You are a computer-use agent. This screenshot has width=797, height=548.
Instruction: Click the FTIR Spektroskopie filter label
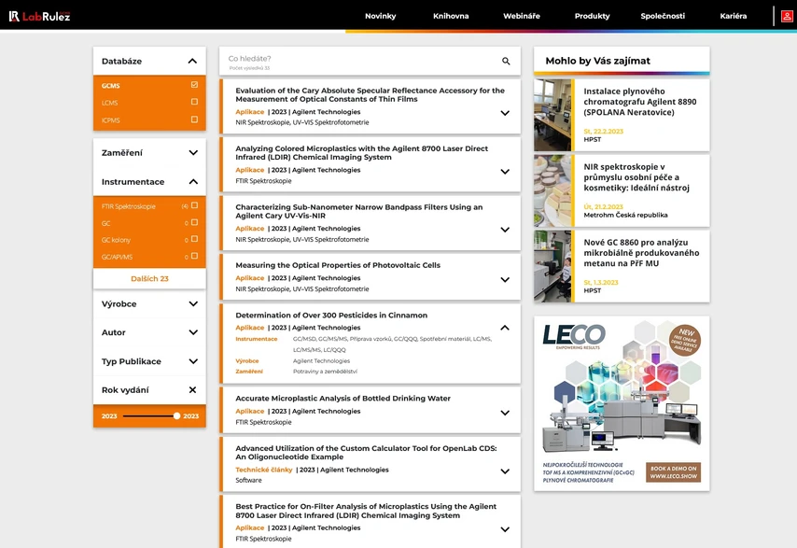[129, 206]
